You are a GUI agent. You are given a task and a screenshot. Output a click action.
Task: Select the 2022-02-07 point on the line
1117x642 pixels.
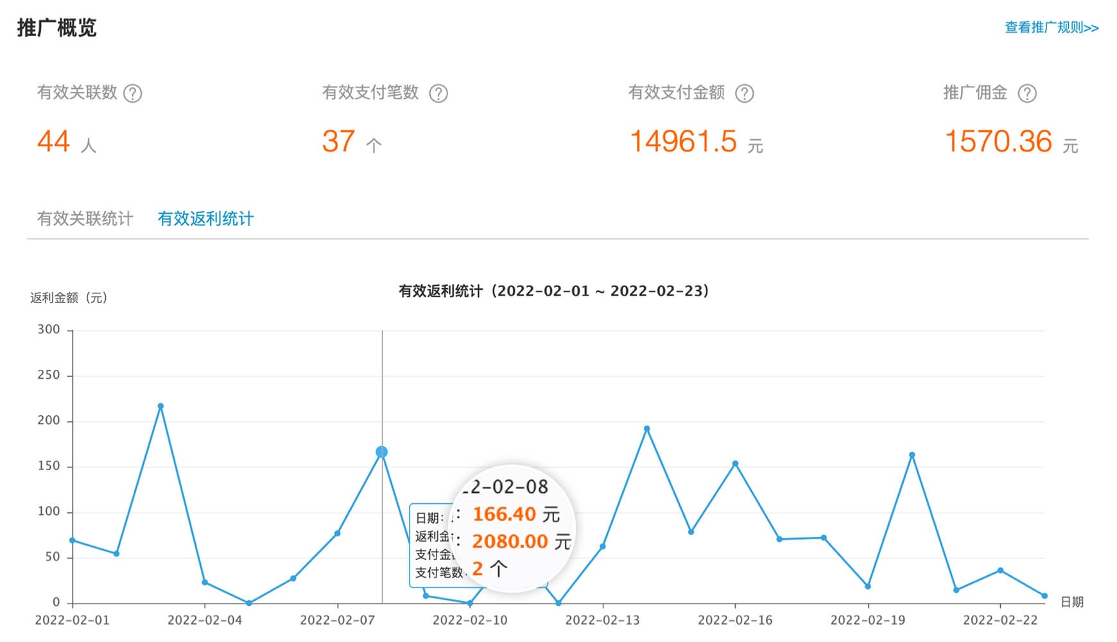338,534
